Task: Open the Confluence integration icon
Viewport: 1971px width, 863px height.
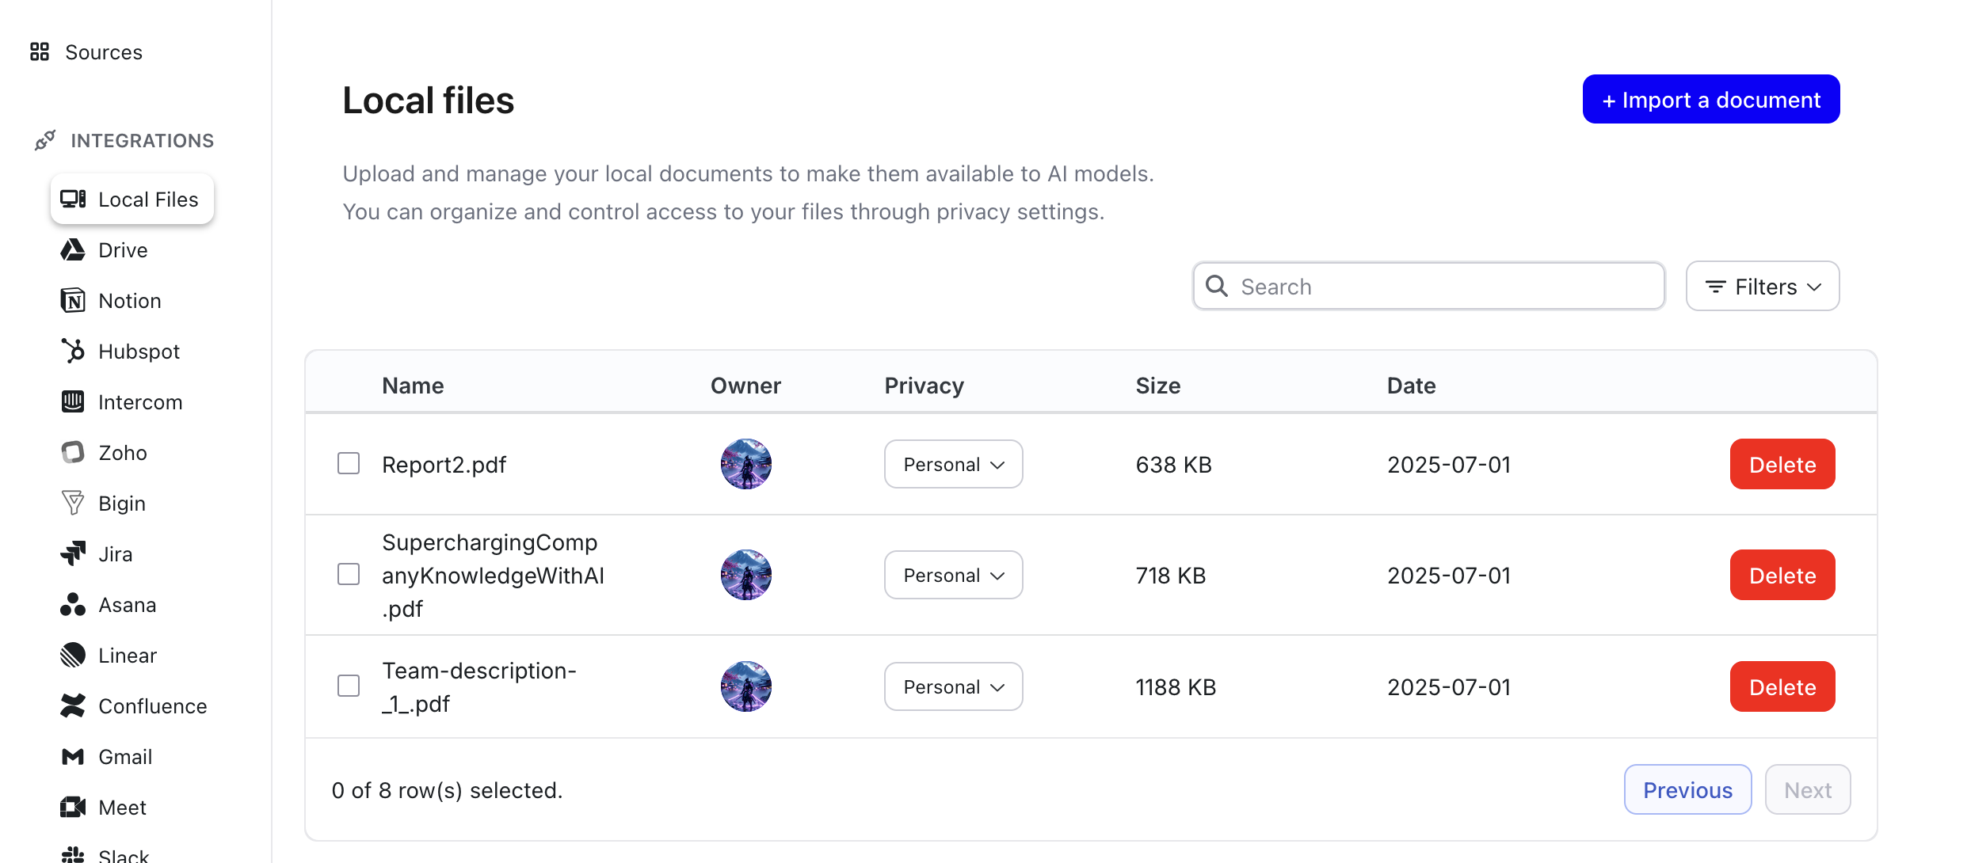Action: pos(73,706)
